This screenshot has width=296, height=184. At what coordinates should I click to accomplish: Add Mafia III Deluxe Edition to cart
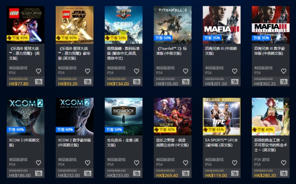click(284, 81)
